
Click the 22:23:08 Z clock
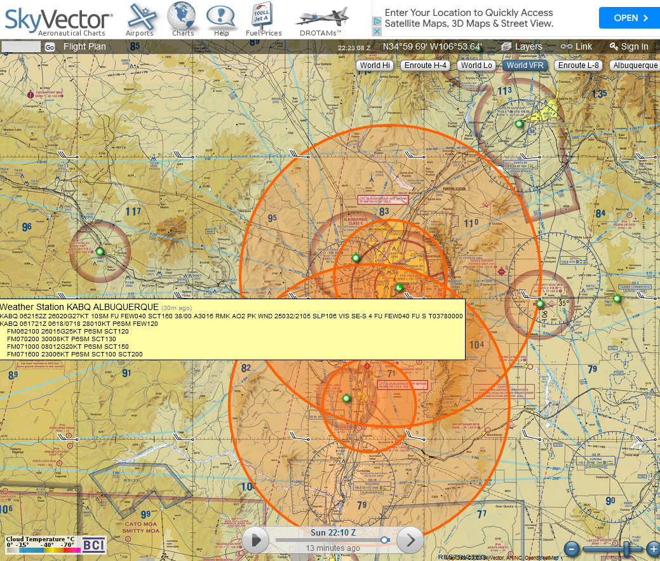tap(354, 48)
